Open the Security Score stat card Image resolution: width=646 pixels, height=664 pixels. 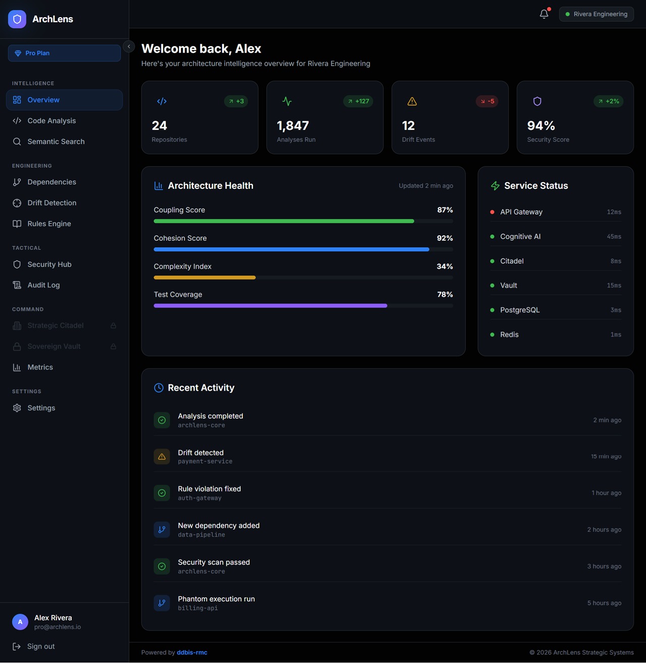pos(575,117)
